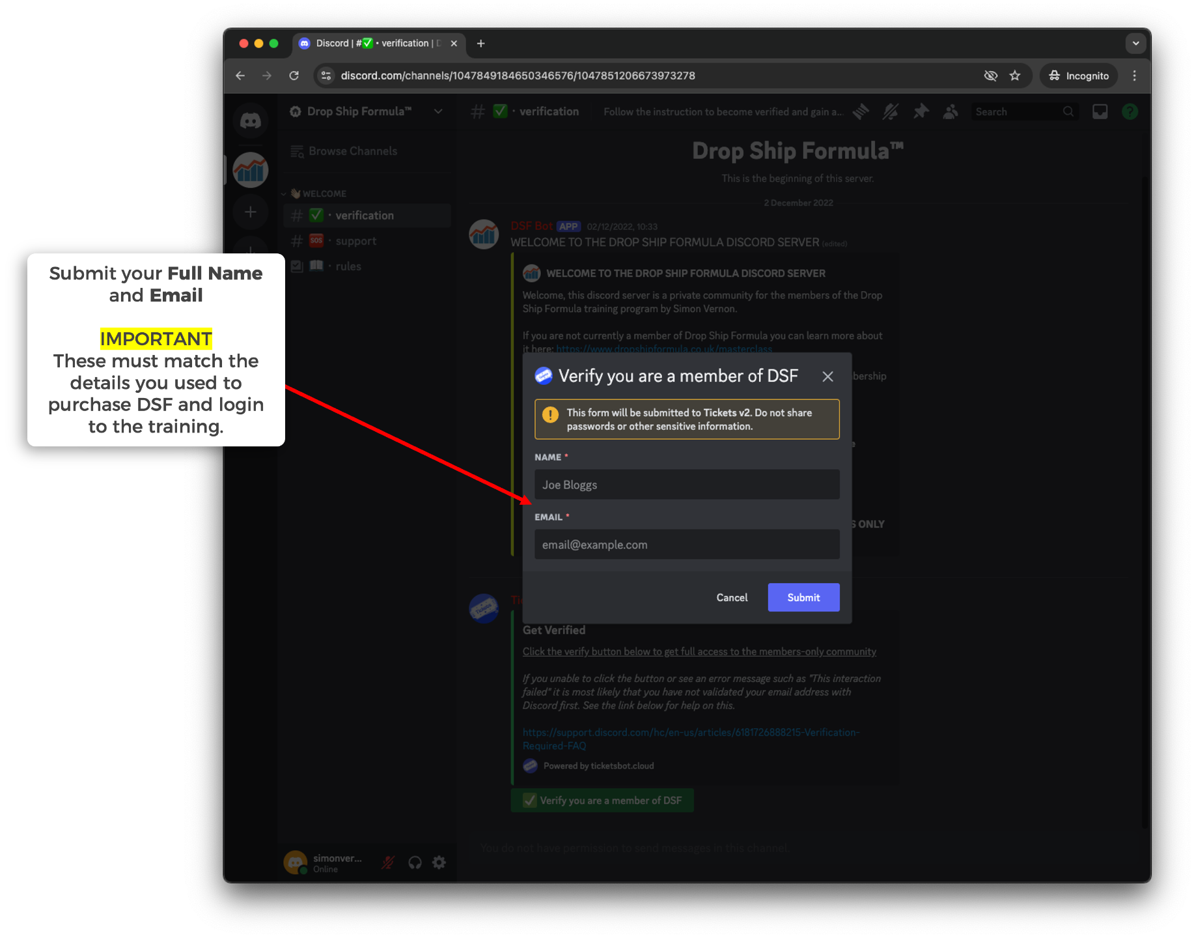Open Discord direct messages home icon

pyautogui.click(x=251, y=121)
